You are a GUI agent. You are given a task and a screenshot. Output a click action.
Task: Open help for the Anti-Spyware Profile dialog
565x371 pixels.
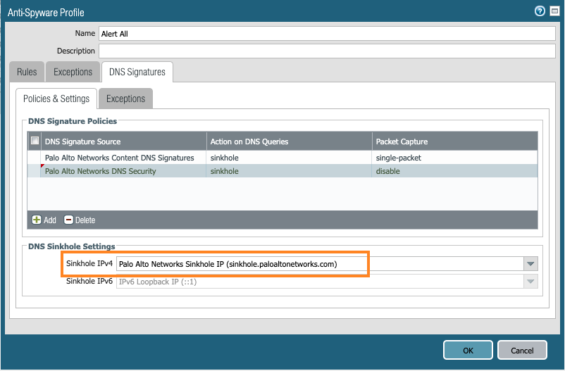(540, 11)
